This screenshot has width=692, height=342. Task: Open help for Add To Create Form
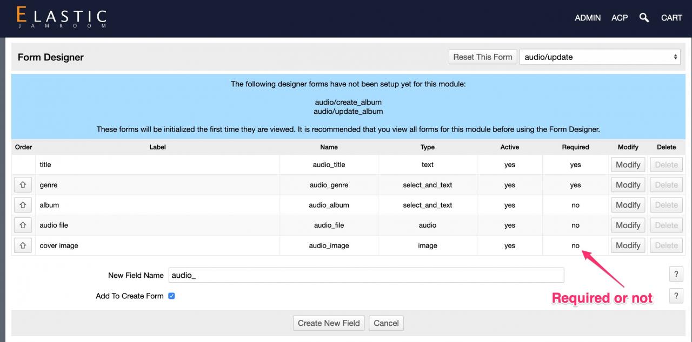pos(676,296)
